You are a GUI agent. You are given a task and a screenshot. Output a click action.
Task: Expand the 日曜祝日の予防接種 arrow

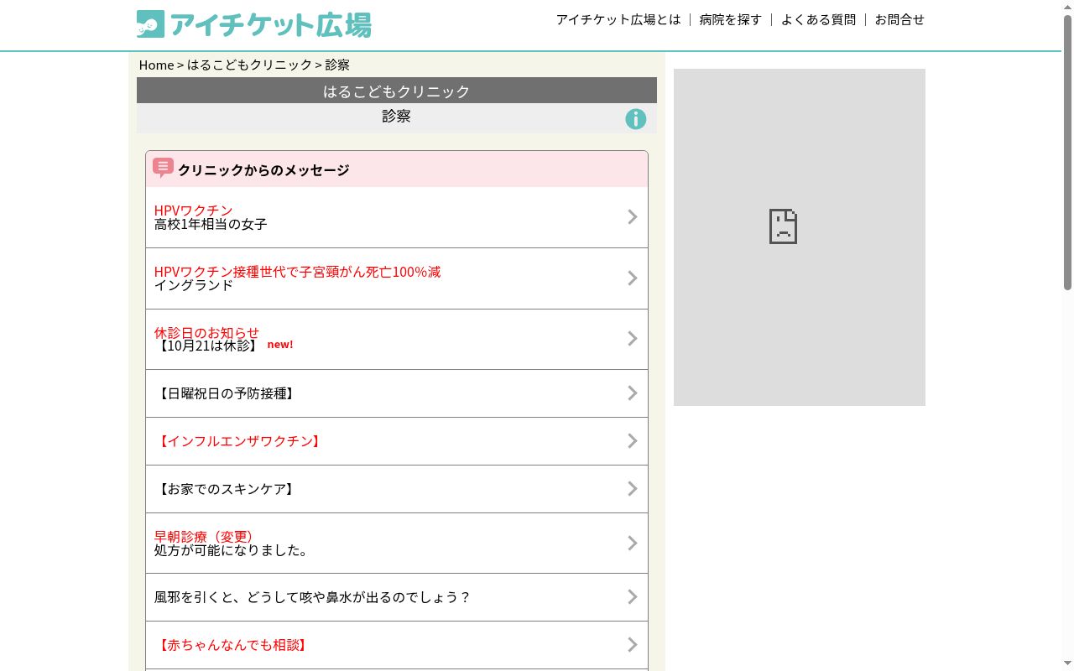point(633,393)
